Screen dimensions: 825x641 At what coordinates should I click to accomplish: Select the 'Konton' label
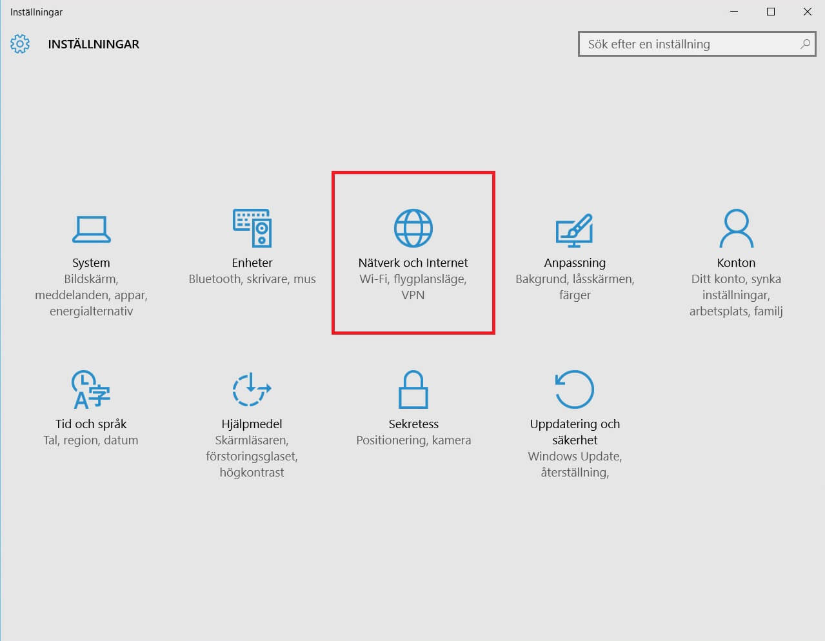click(736, 262)
